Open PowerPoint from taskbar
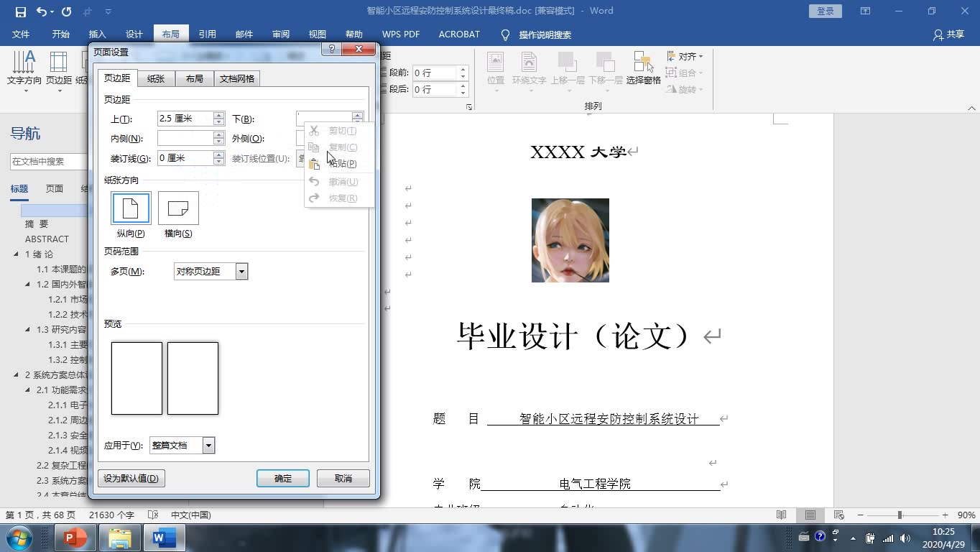Image resolution: width=980 pixels, height=552 pixels. click(x=75, y=538)
